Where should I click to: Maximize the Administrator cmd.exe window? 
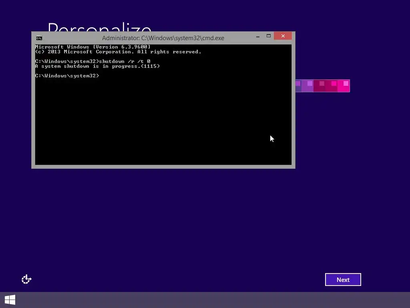[269, 36]
